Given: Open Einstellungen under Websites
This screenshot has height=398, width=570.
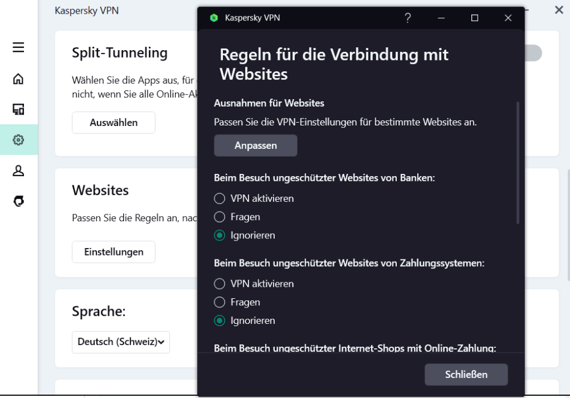Looking at the screenshot, I should (x=113, y=252).
